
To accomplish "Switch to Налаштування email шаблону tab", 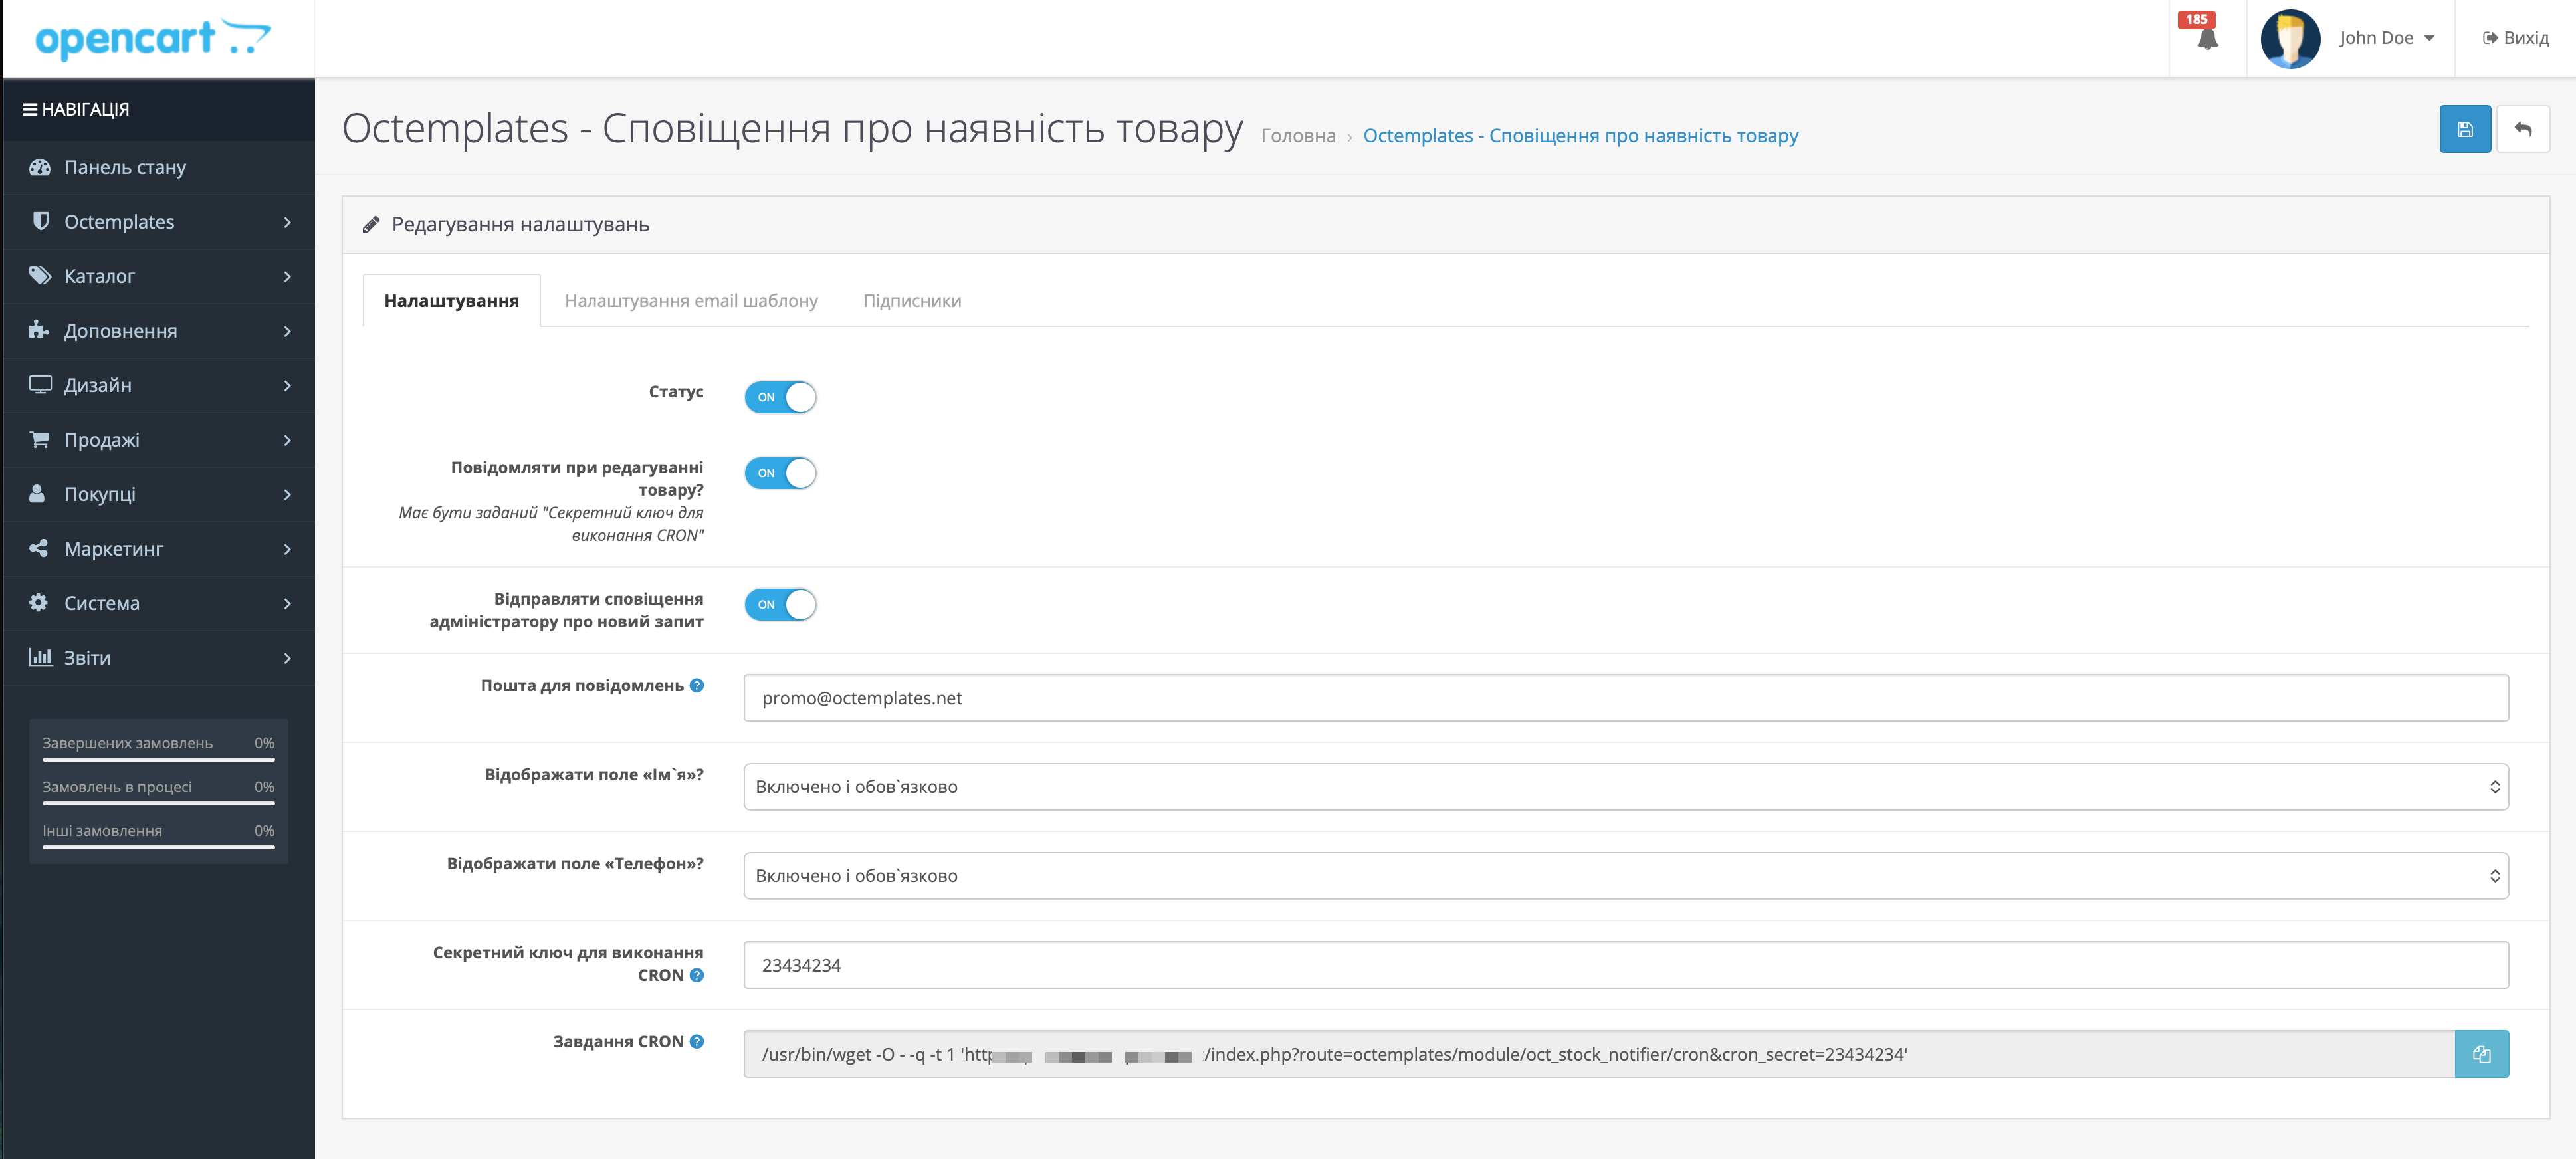I will (x=691, y=301).
